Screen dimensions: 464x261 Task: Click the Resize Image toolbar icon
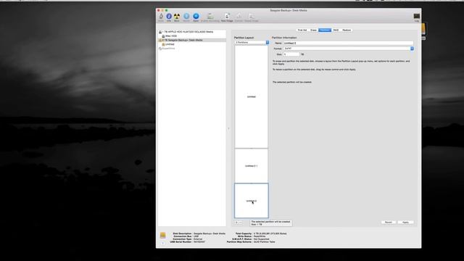pos(252,16)
